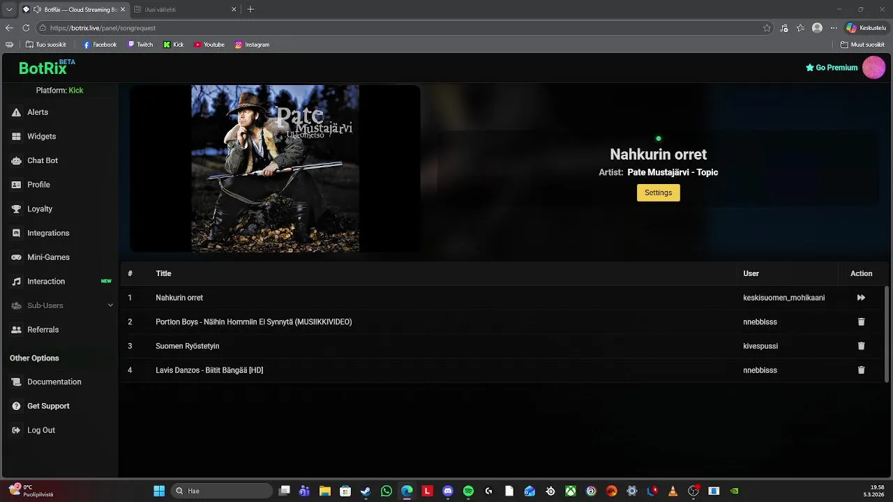Go to Loyalty section

(x=40, y=209)
